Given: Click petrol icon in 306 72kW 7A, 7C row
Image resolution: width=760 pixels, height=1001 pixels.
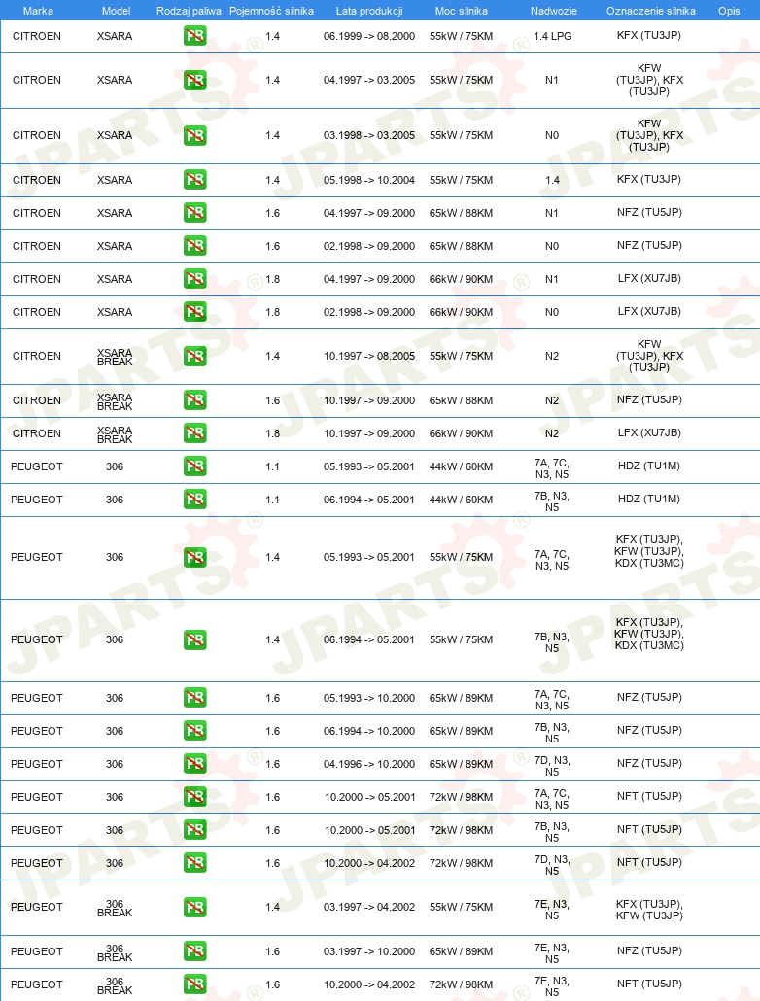Looking at the screenshot, I should click(194, 797).
